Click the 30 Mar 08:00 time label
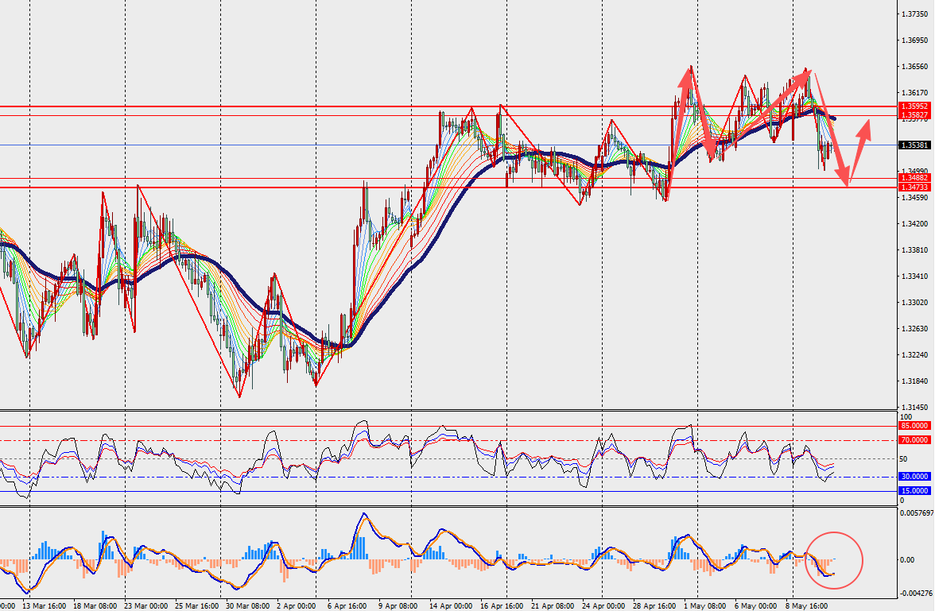Image resolution: width=935 pixels, height=611 pixels. coord(247,605)
